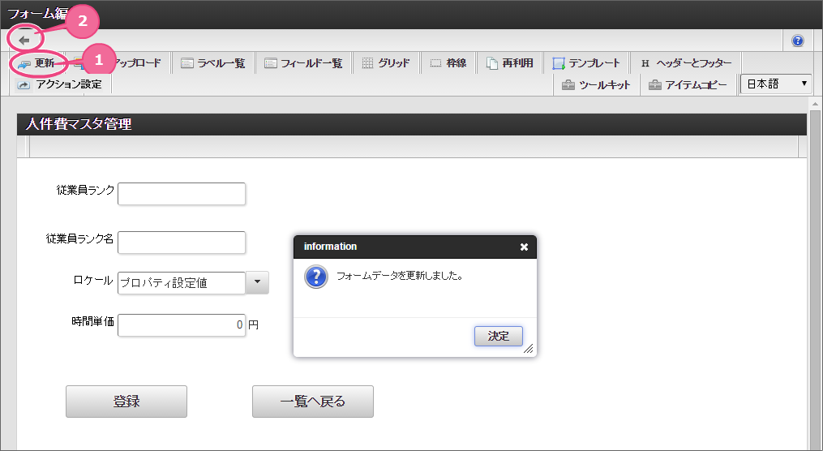The width and height of the screenshot is (823, 451).
Task: Click the dialog resize grip corner
Action: [529, 349]
